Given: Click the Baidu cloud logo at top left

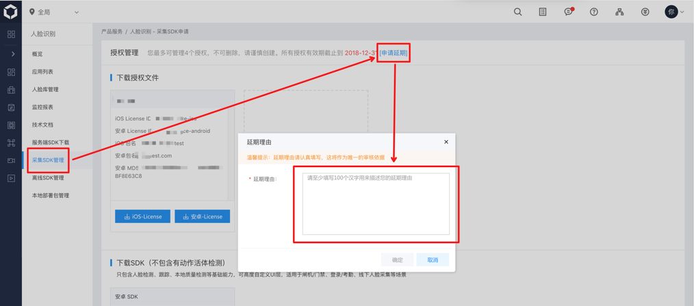Looking at the screenshot, I should click(11, 12).
